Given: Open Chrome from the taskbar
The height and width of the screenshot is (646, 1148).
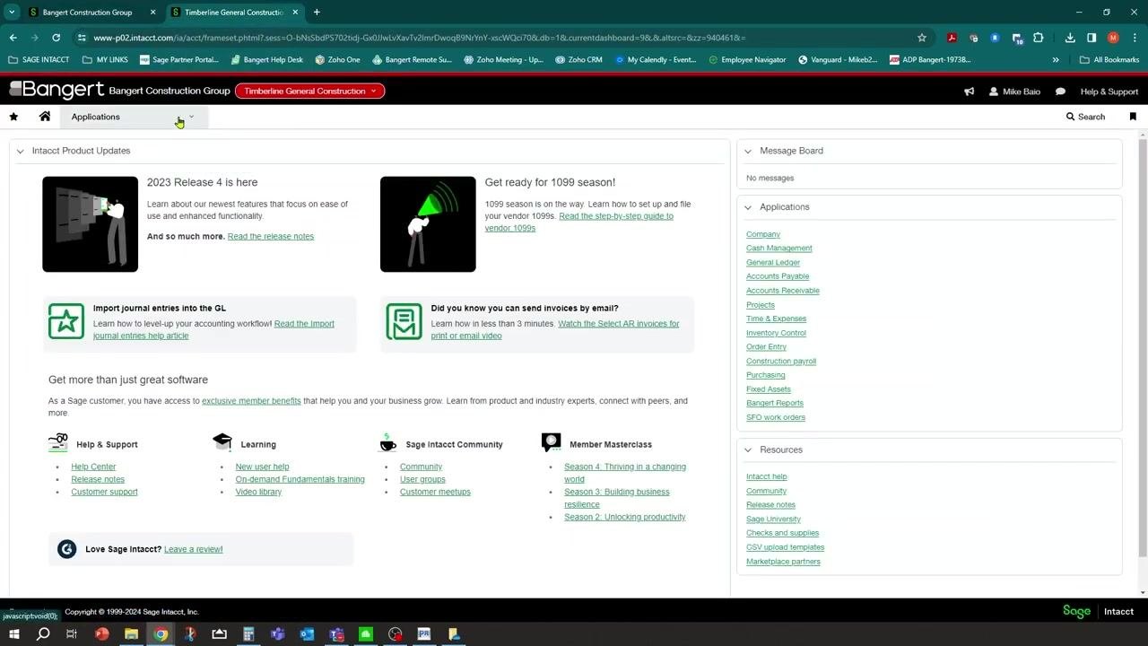Looking at the screenshot, I should tap(161, 634).
